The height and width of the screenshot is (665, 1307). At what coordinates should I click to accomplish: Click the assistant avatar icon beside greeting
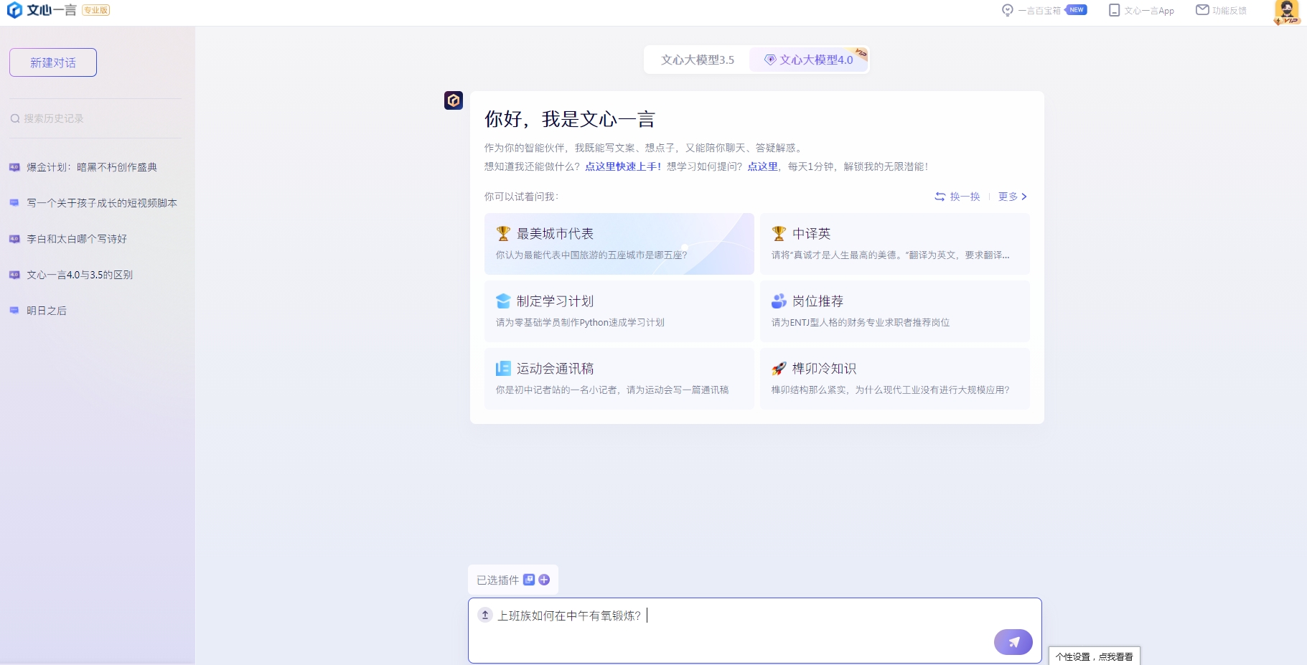pyautogui.click(x=454, y=100)
